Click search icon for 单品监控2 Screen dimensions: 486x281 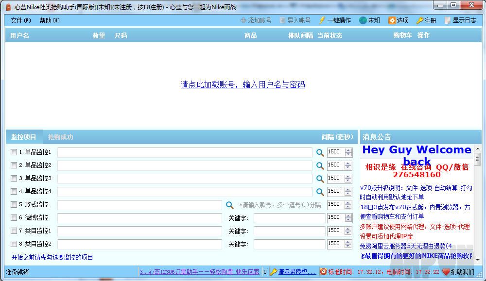point(320,165)
